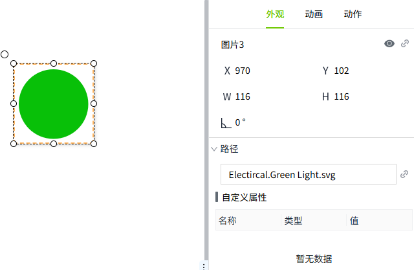This screenshot has width=414, height=270.
Task: Click the Electircal.Green Light.svg path field
Action: pyautogui.click(x=308, y=175)
